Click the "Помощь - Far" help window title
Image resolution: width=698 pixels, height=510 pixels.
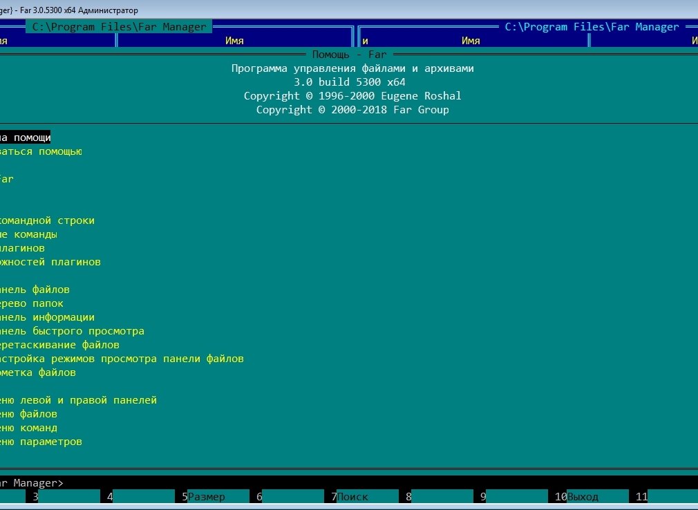pyautogui.click(x=349, y=55)
